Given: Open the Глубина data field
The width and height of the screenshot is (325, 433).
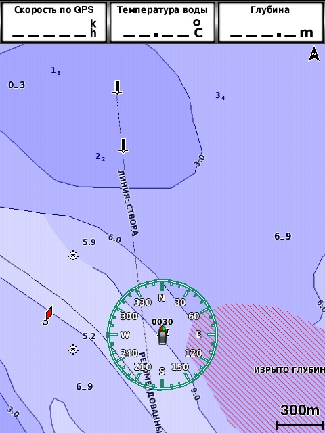Looking at the screenshot, I should (271, 22).
